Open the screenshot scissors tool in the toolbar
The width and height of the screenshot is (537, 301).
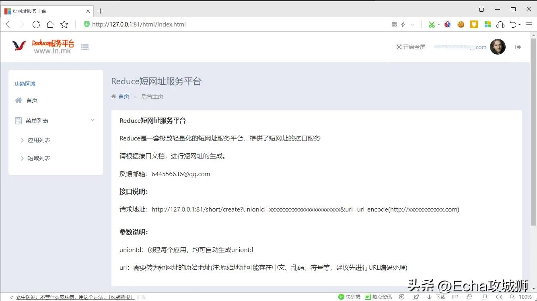432,24
